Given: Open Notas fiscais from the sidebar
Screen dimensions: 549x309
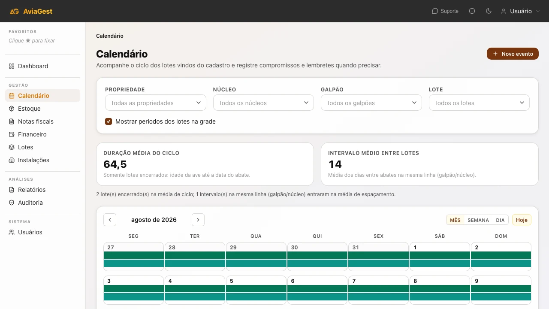Looking at the screenshot, I should 42,121.
